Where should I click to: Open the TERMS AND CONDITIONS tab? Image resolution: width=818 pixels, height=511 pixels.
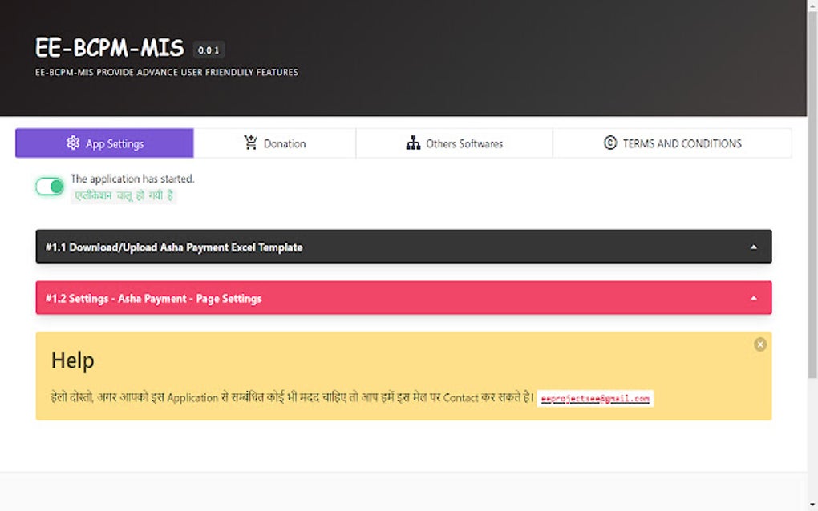click(674, 143)
